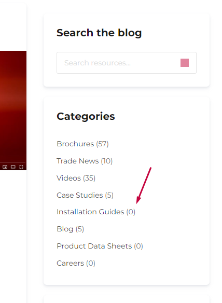The width and height of the screenshot is (222, 303).
Task: Click the red arrow annotation
Action: point(144,185)
